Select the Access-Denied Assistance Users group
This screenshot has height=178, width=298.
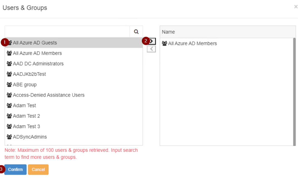click(x=48, y=95)
